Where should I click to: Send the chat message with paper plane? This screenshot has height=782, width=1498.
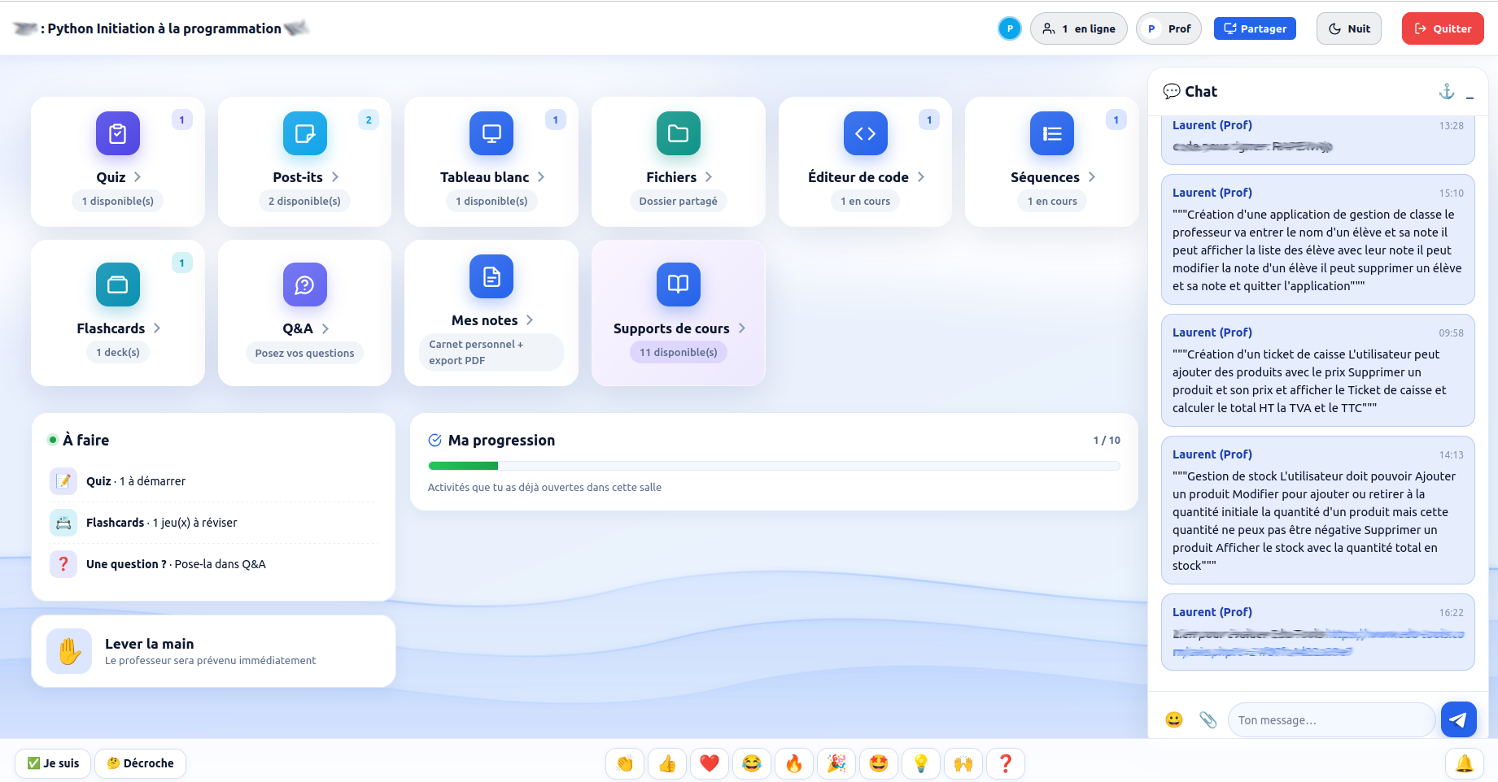pos(1459,719)
